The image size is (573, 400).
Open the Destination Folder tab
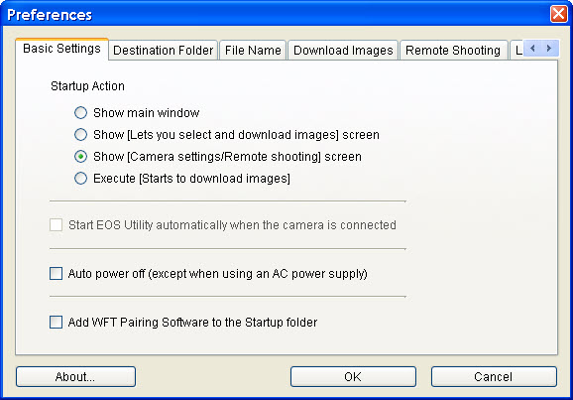(163, 51)
